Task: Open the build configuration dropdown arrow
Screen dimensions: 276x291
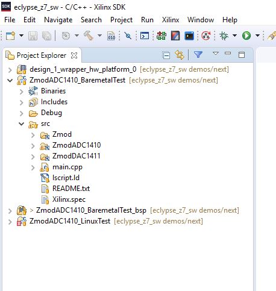Action: click(x=77, y=36)
